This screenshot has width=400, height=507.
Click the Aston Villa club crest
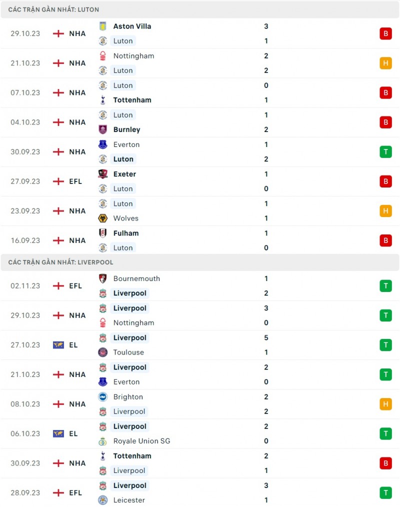coord(103,26)
